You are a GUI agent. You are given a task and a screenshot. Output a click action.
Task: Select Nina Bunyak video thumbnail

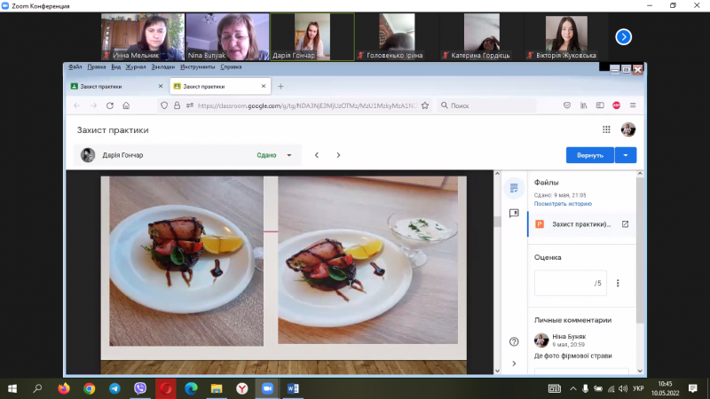click(x=227, y=37)
